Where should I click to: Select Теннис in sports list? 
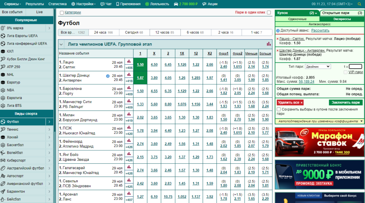(x=23, y=129)
